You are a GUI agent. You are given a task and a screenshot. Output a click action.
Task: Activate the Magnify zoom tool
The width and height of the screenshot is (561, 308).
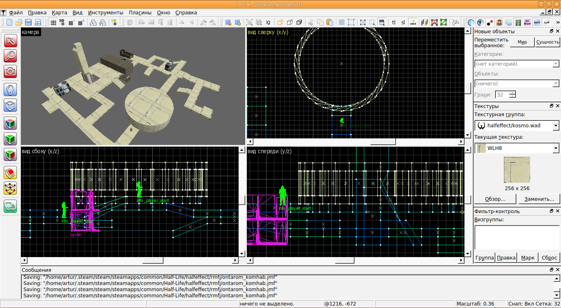[x=10, y=56]
